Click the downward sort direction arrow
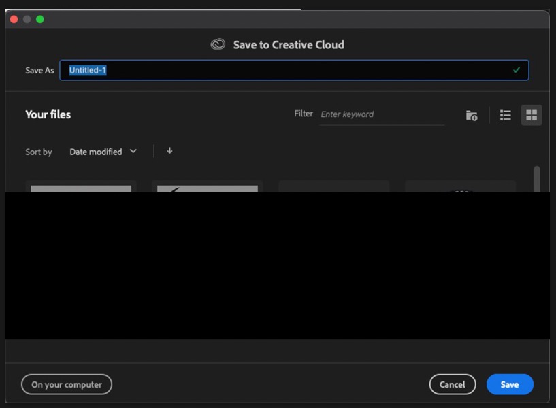The width and height of the screenshot is (556, 408). (x=169, y=150)
